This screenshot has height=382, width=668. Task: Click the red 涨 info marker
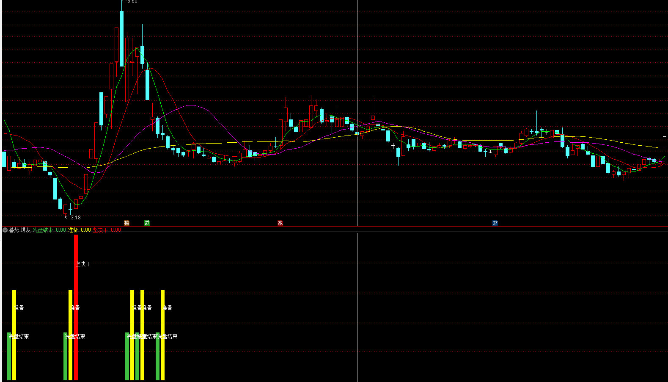[280, 223]
